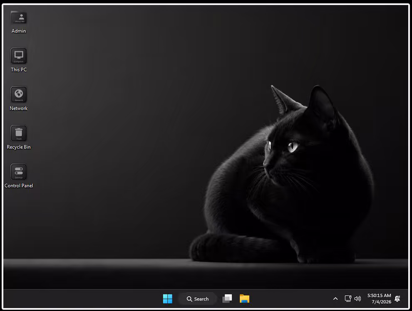Open the clock showing 5:50:15 AM

click(379, 296)
